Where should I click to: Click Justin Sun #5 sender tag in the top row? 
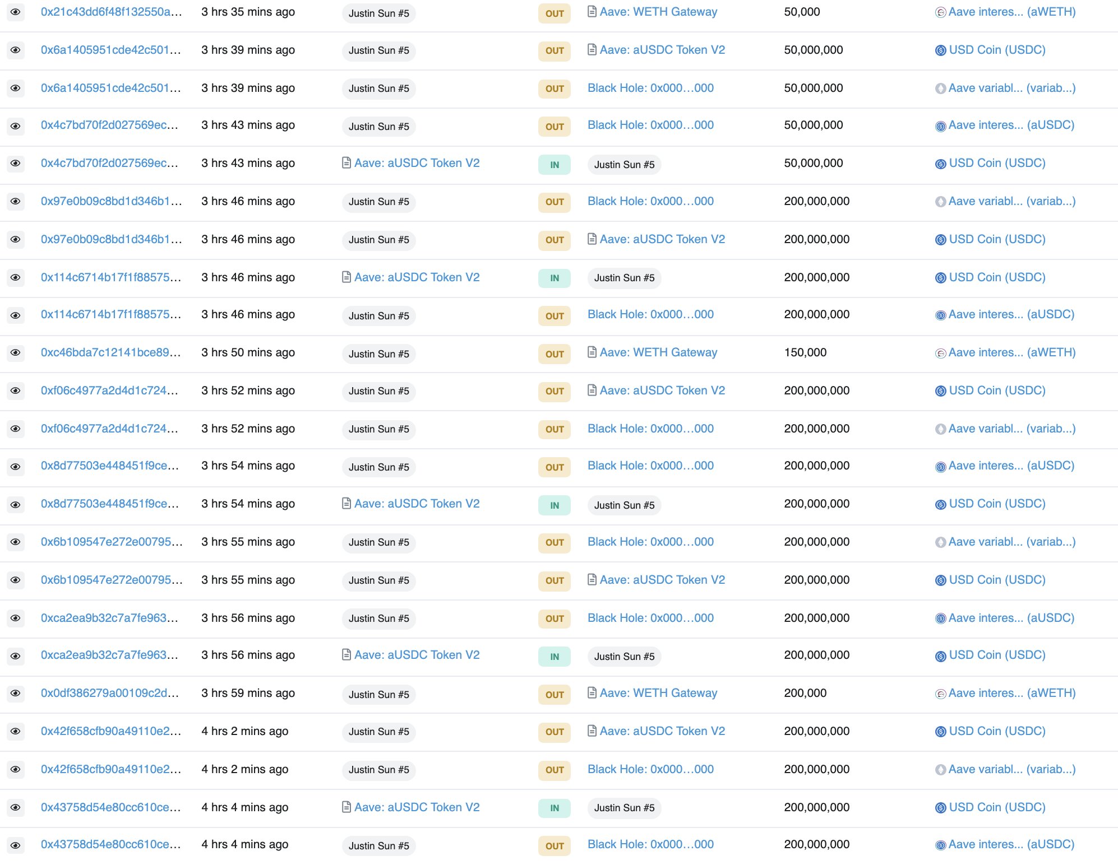pos(378,13)
